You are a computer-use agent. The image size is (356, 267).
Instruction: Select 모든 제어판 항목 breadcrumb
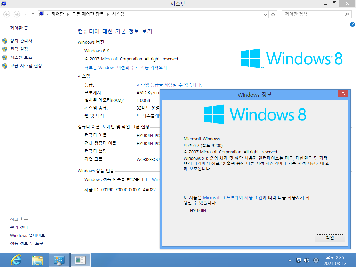tap(88, 14)
